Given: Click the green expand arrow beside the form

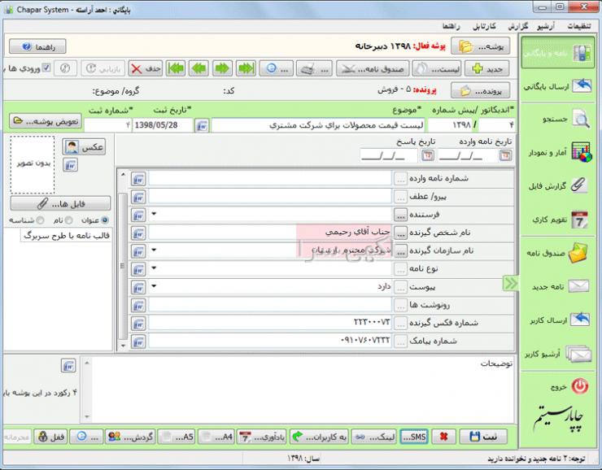Looking at the screenshot, I should [510, 283].
